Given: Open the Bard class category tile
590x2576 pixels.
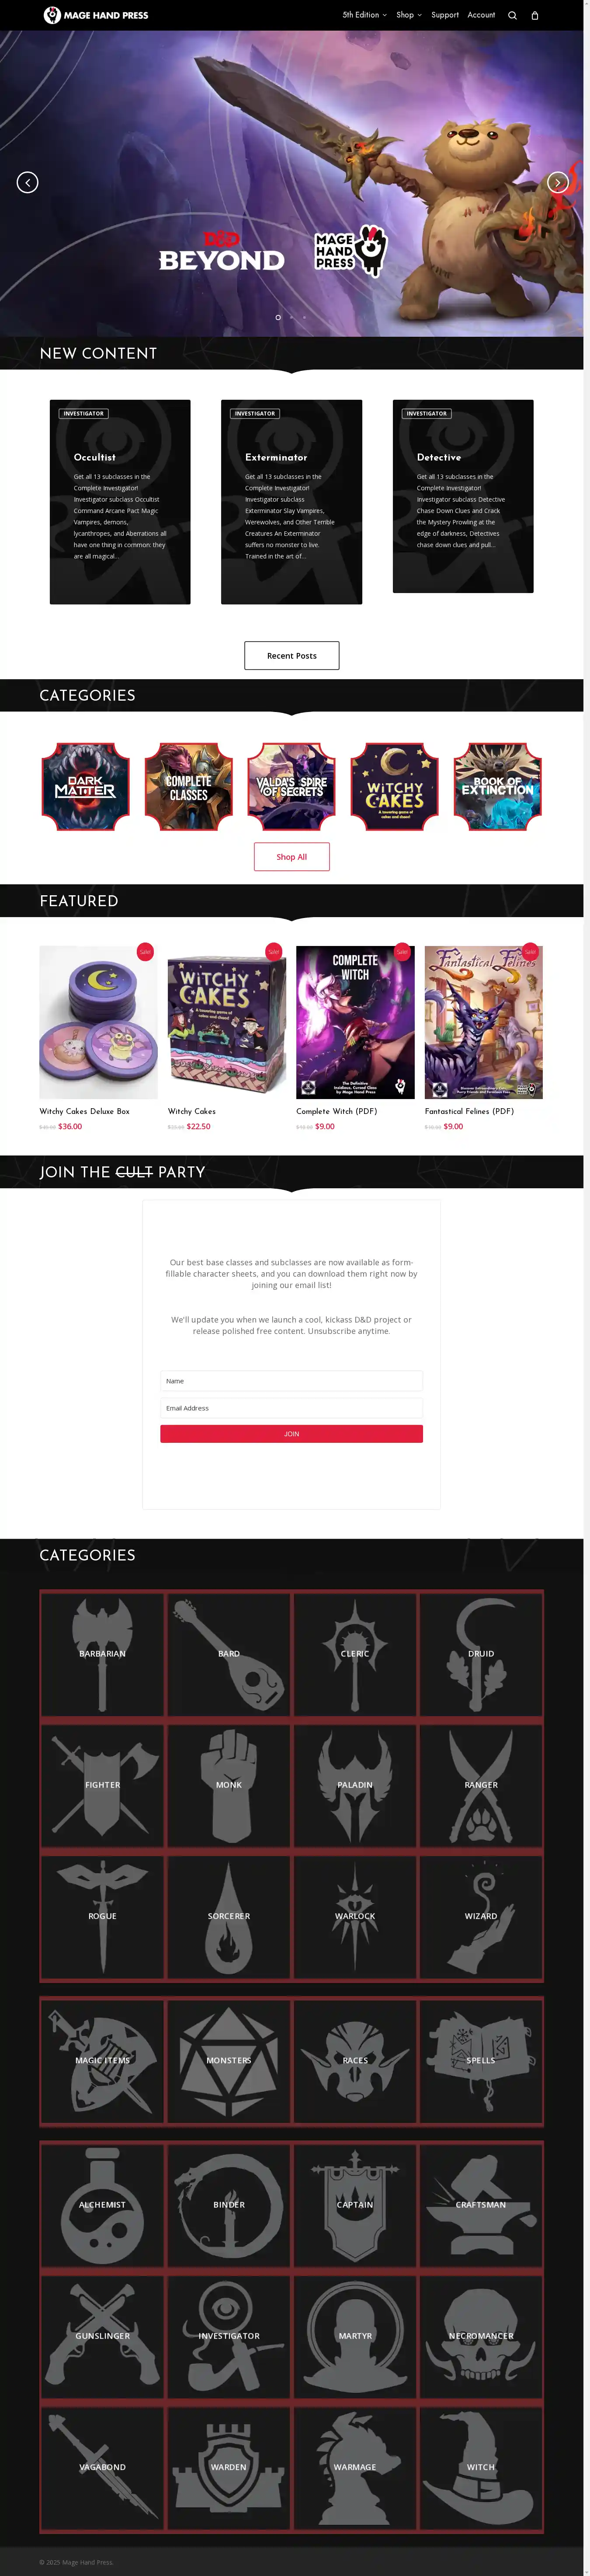Looking at the screenshot, I should 229,1653.
